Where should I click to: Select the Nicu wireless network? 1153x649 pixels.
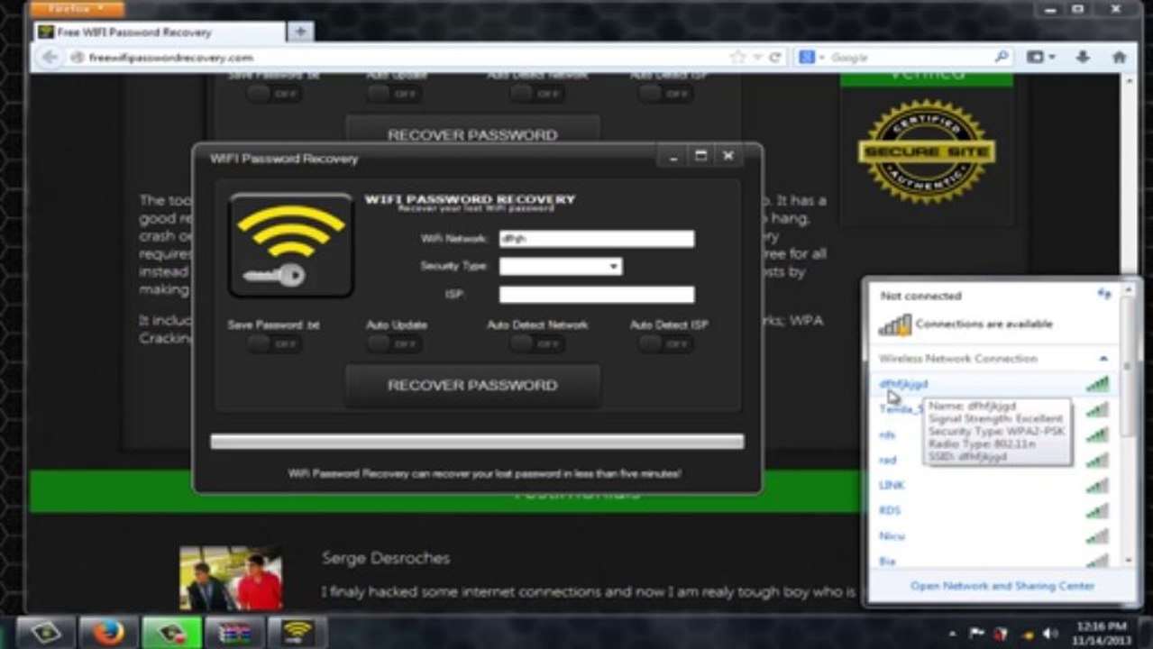tap(994, 535)
